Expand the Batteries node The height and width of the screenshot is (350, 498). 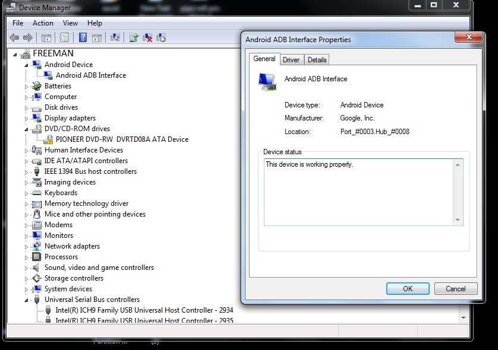click(x=26, y=86)
